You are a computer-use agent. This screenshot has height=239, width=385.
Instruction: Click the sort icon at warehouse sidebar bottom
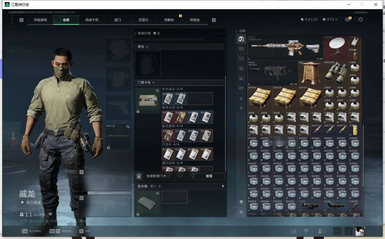coord(241,212)
